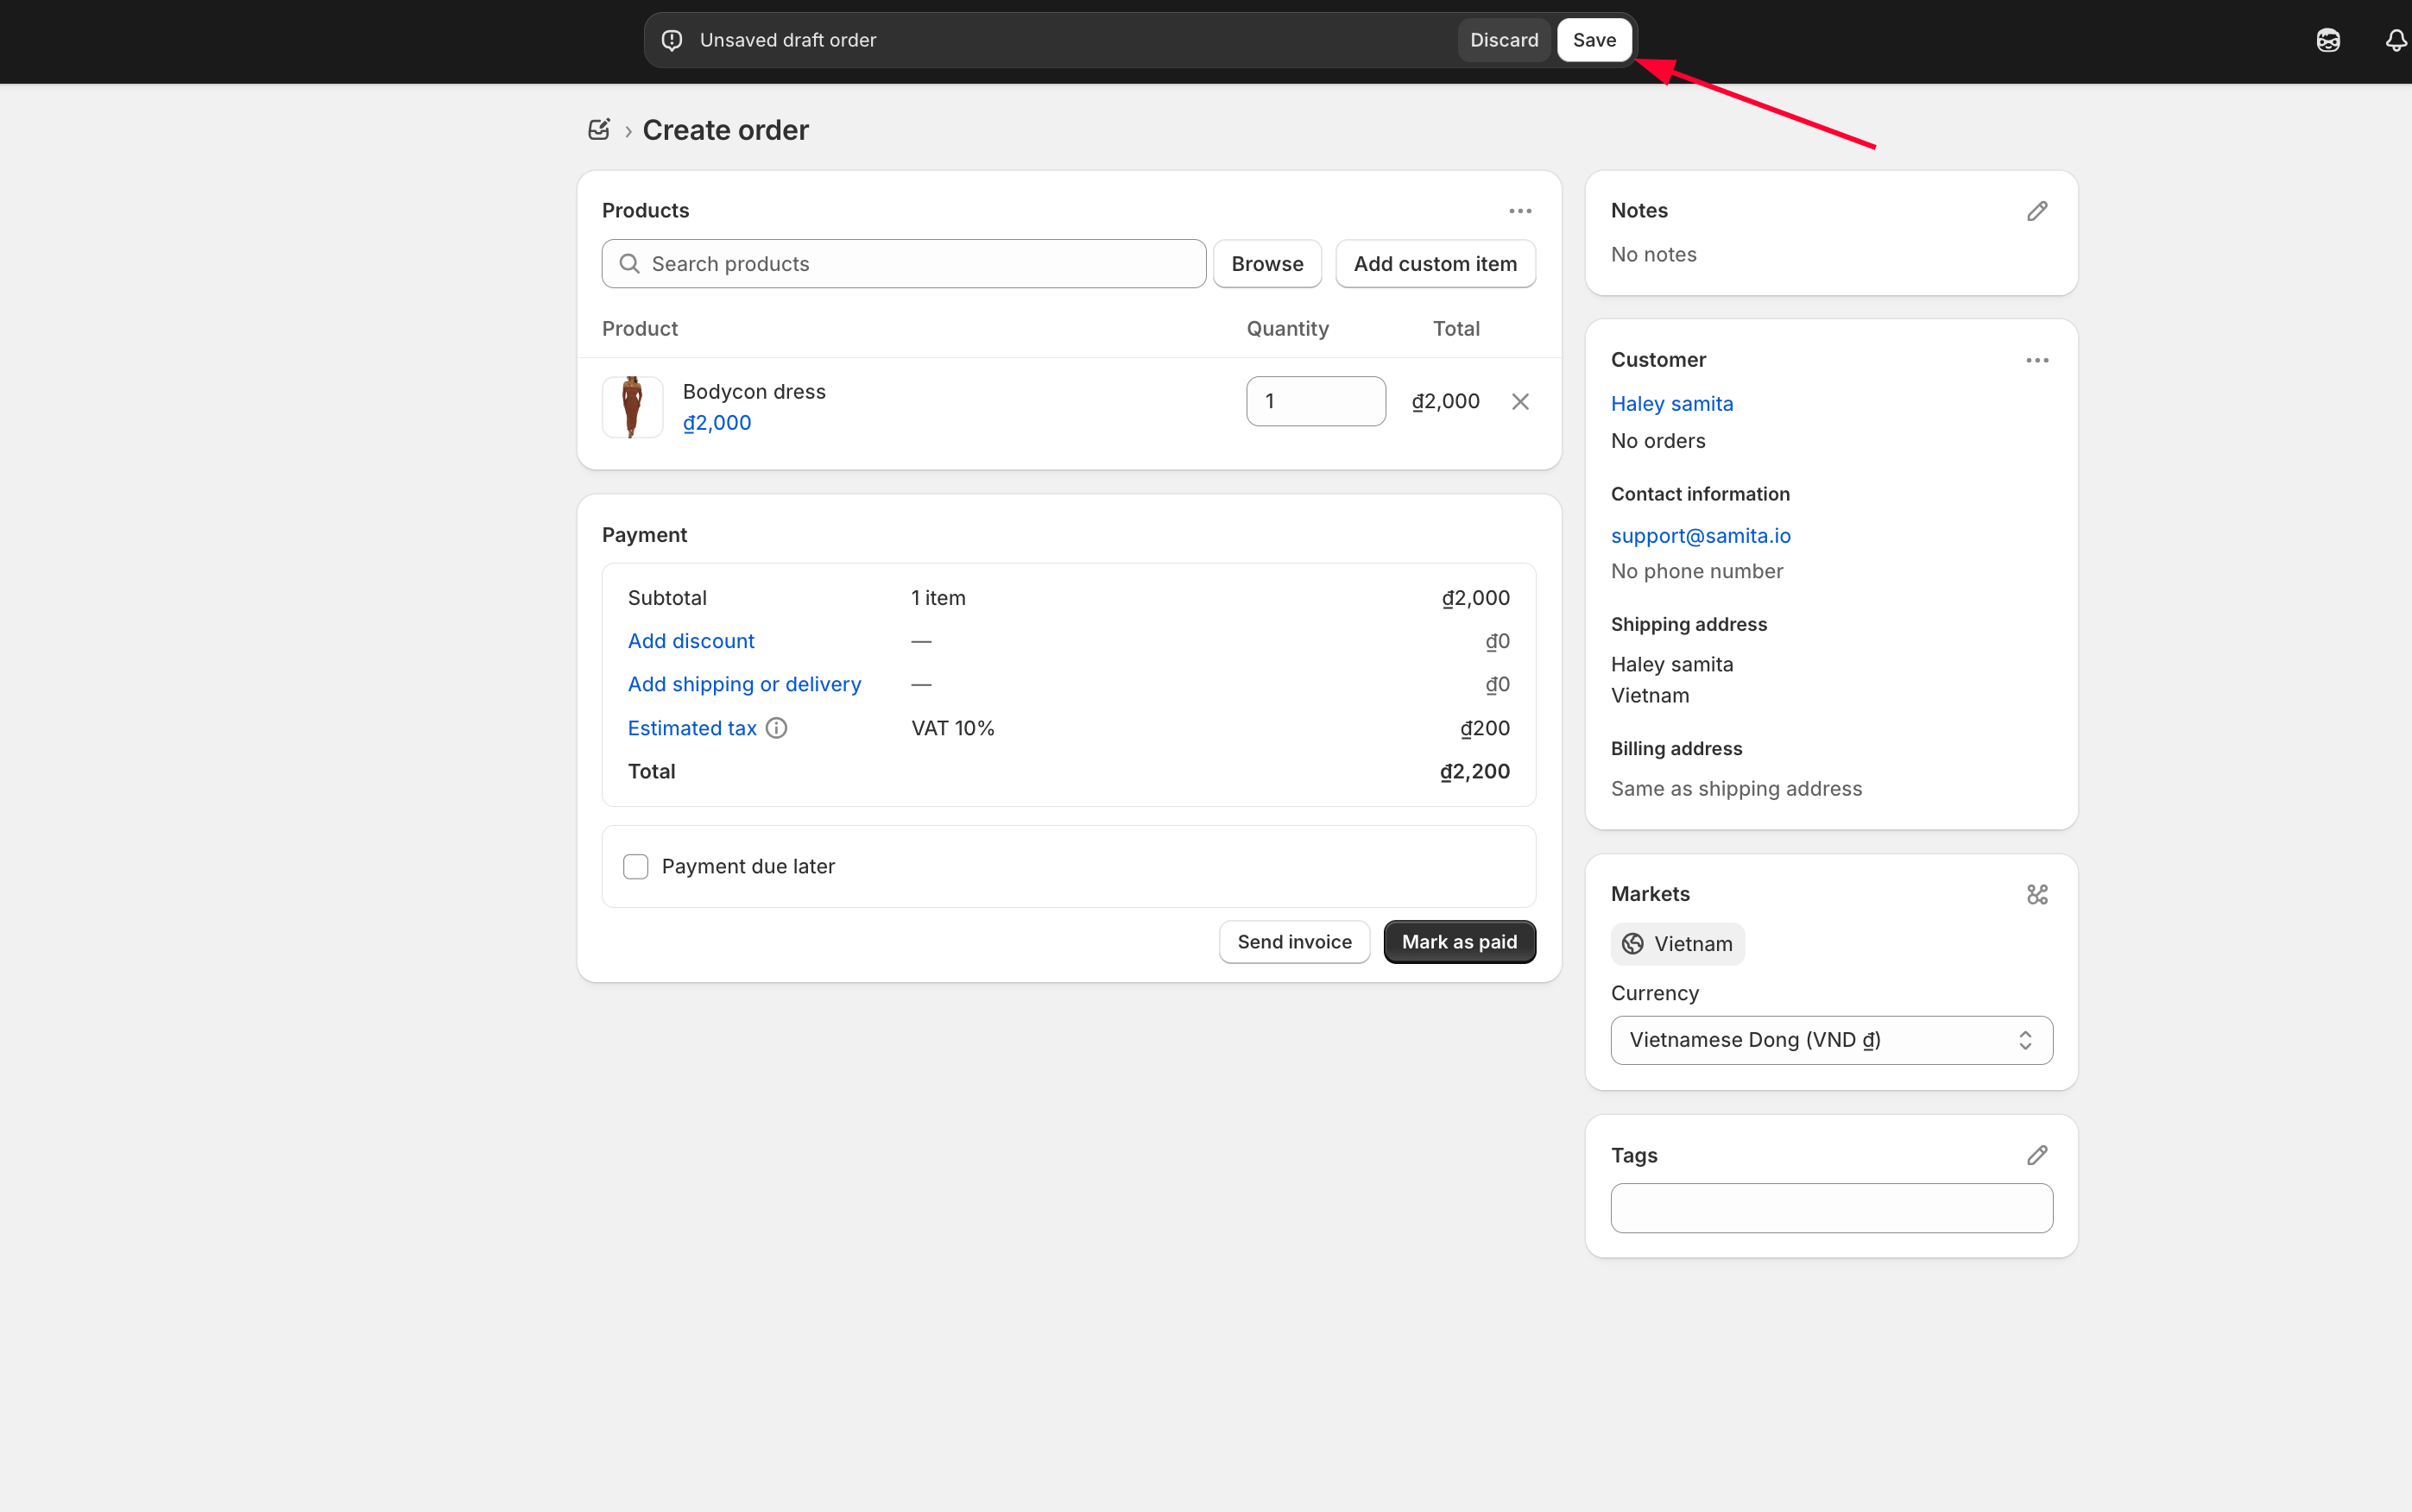Discard the unsaved draft order

(1503, 40)
